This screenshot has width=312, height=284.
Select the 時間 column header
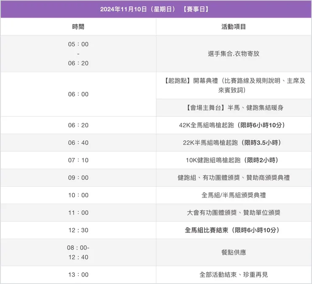78,27
